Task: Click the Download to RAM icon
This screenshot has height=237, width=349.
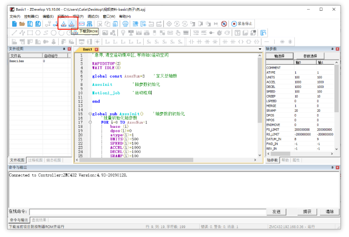Action: coord(64,24)
